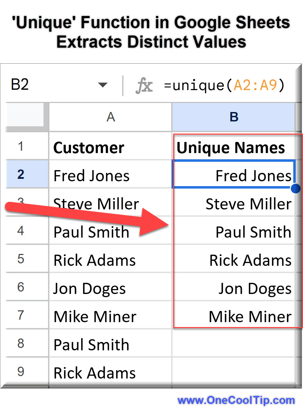Select the Paul Smith cell in row 8
303x414 pixels.
click(x=91, y=344)
